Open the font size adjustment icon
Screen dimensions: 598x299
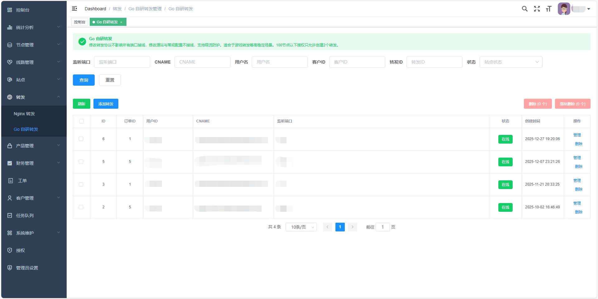(x=548, y=9)
